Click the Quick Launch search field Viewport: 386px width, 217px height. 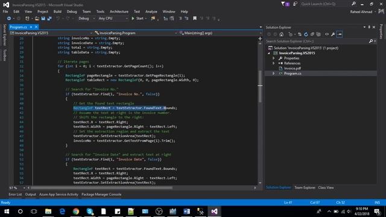[x=324, y=4]
